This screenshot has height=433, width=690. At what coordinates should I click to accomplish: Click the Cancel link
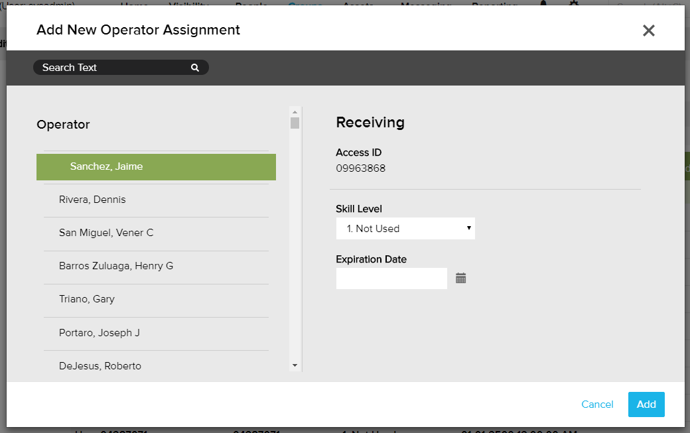coord(597,404)
